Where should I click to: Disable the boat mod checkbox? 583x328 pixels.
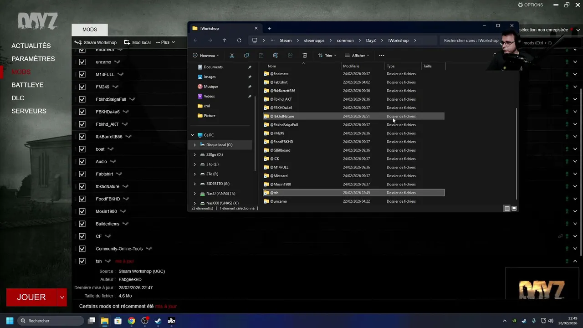pyautogui.click(x=82, y=149)
